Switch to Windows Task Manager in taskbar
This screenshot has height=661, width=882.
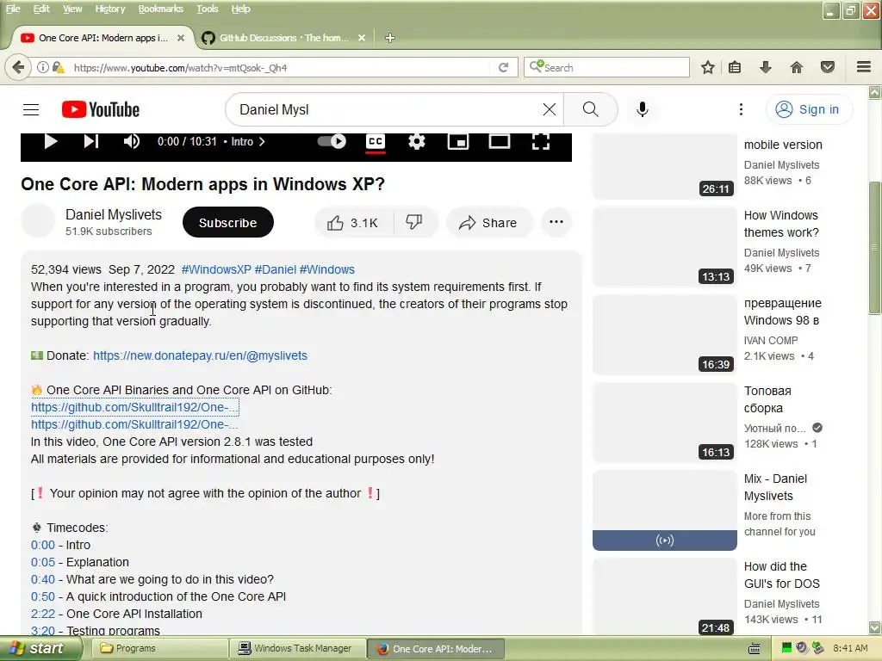coord(297,648)
